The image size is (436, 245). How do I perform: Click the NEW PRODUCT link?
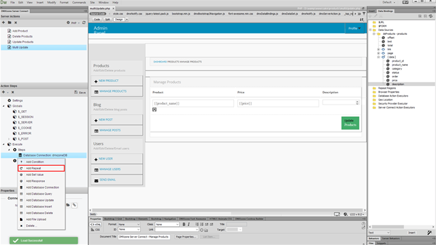pos(109,81)
